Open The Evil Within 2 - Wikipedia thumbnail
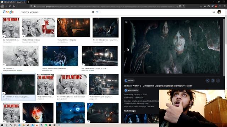The width and height of the screenshot is (227, 127). click(x=73, y=28)
